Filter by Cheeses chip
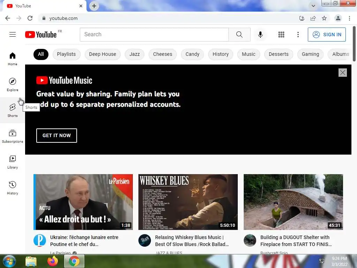This screenshot has width=357, height=268. (162, 54)
